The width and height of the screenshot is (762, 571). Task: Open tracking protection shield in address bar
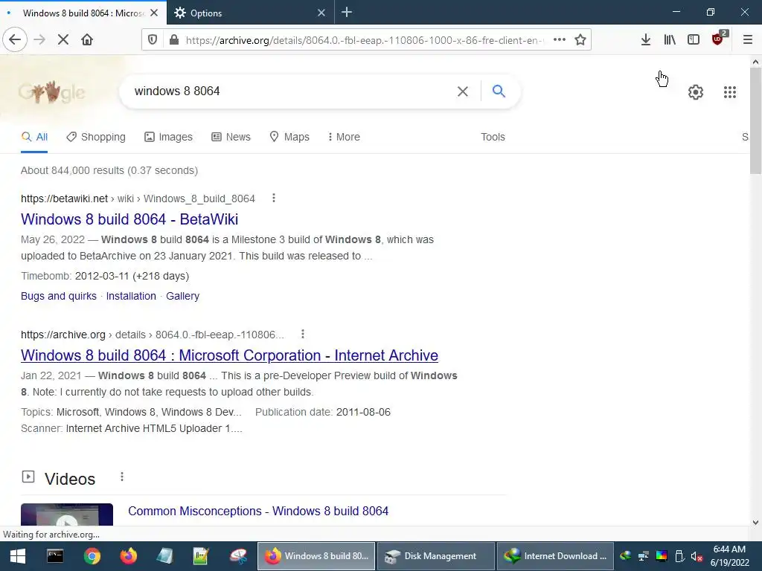152,40
